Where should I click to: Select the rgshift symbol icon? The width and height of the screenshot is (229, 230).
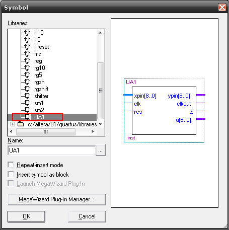click(27, 89)
